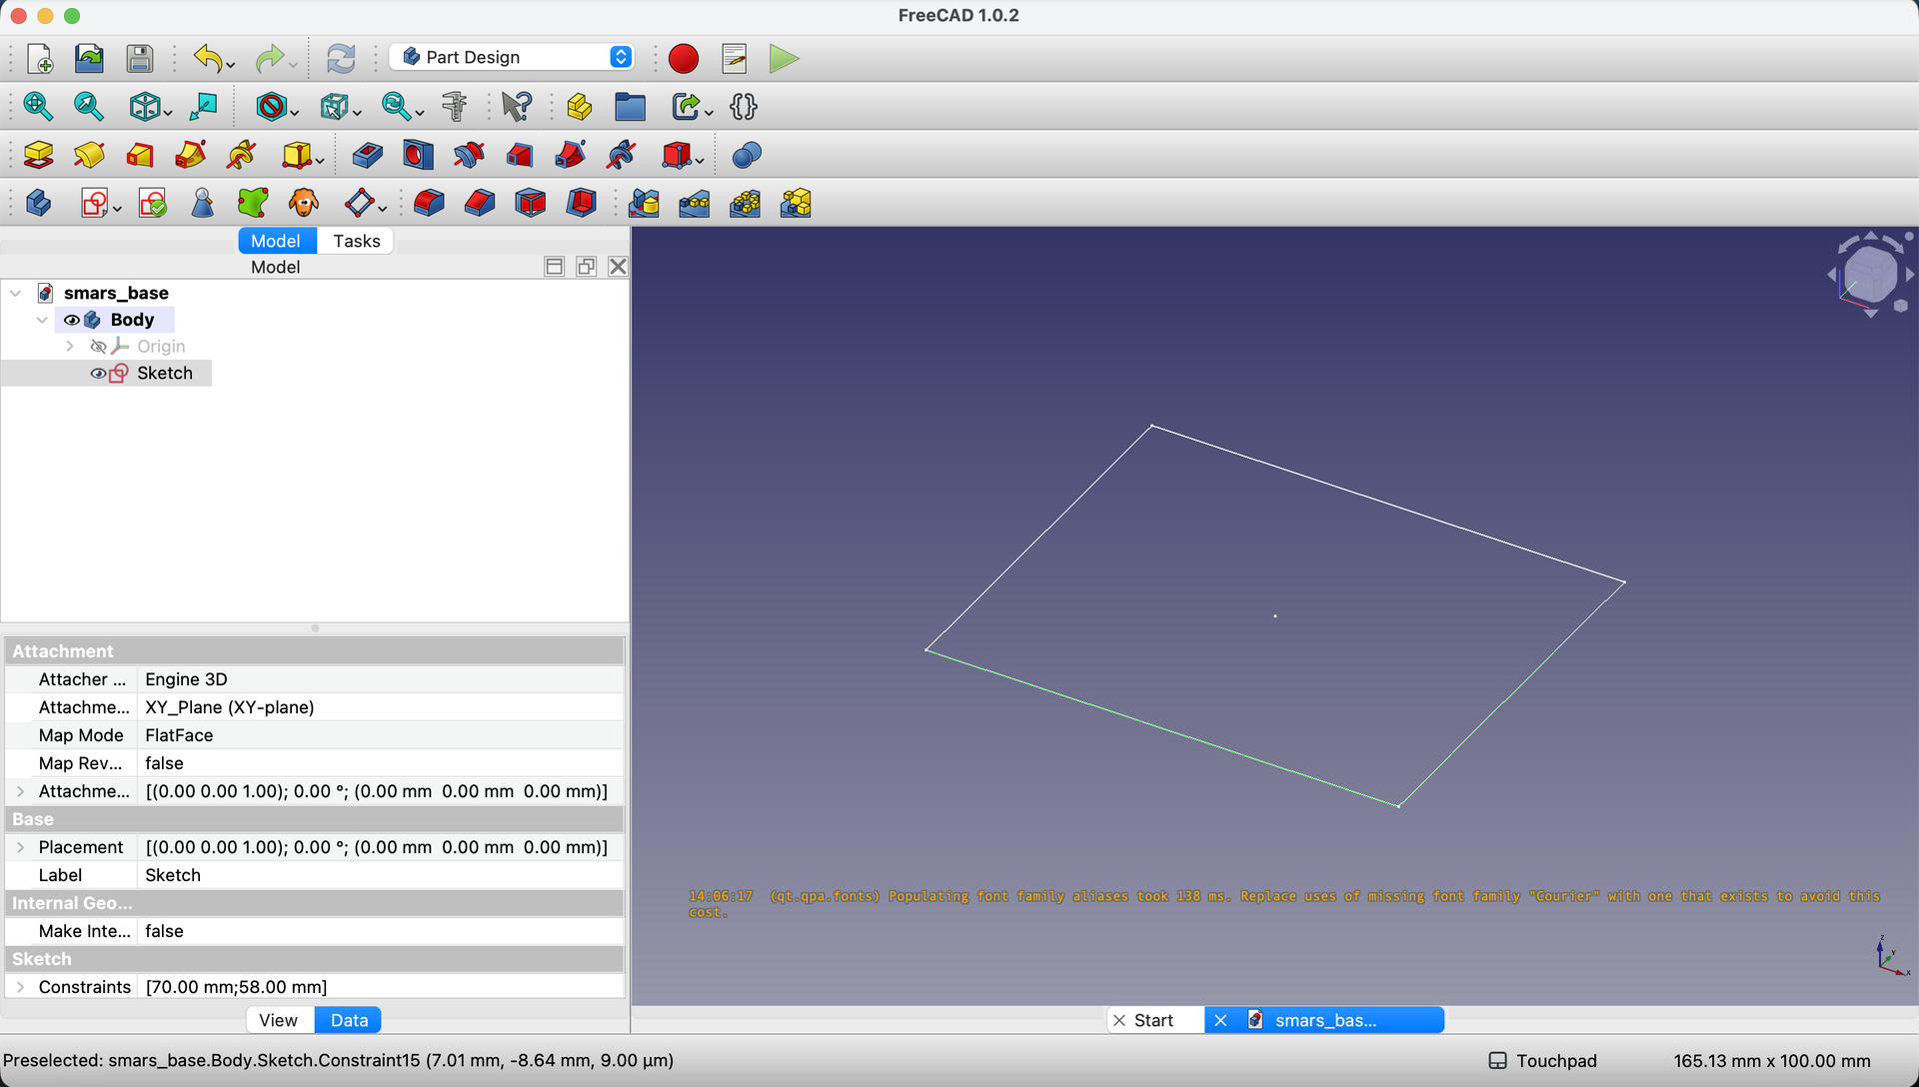Switch to the View property tab

pos(278,1020)
